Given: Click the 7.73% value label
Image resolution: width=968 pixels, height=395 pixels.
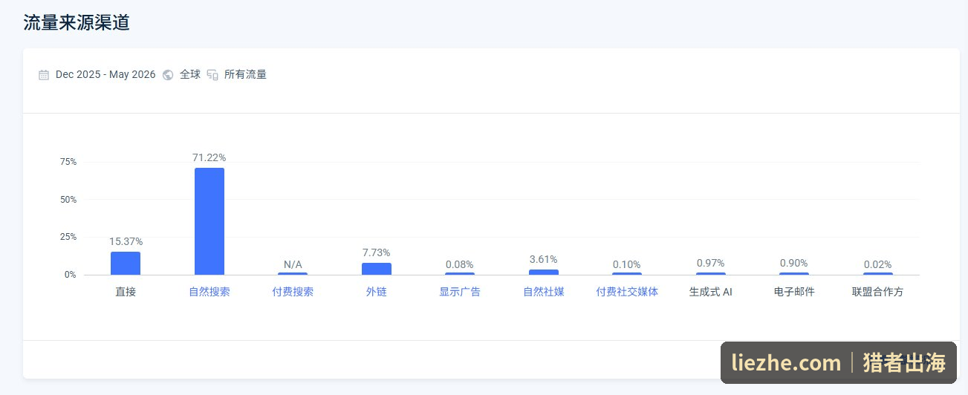Looking at the screenshot, I should click(x=377, y=252).
